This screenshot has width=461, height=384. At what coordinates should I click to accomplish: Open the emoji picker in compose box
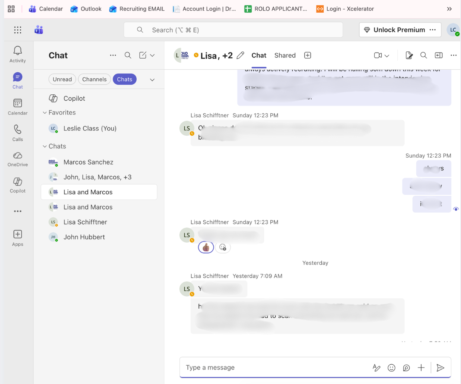(x=391, y=368)
